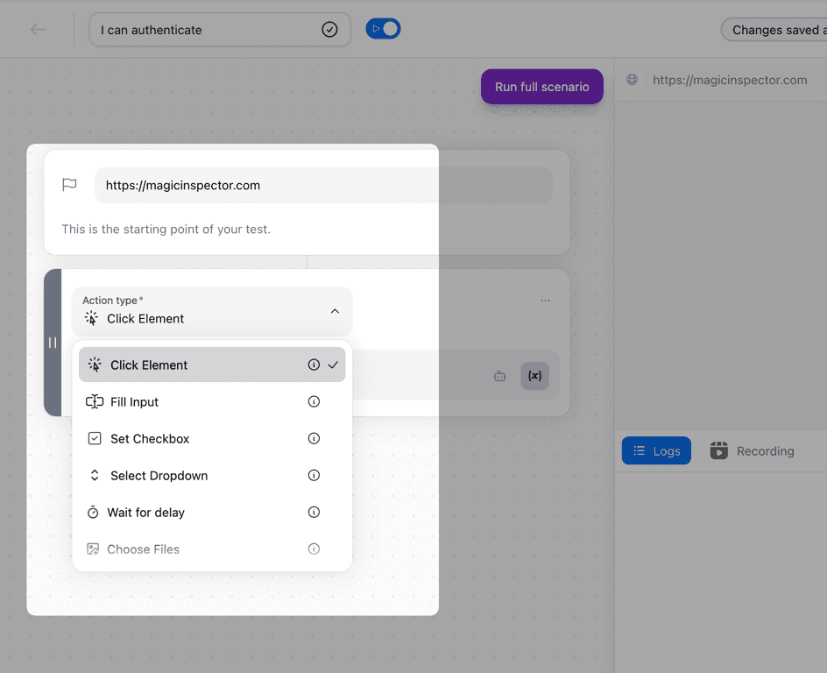Click the flag icon on starting step

(x=69, y=185)
